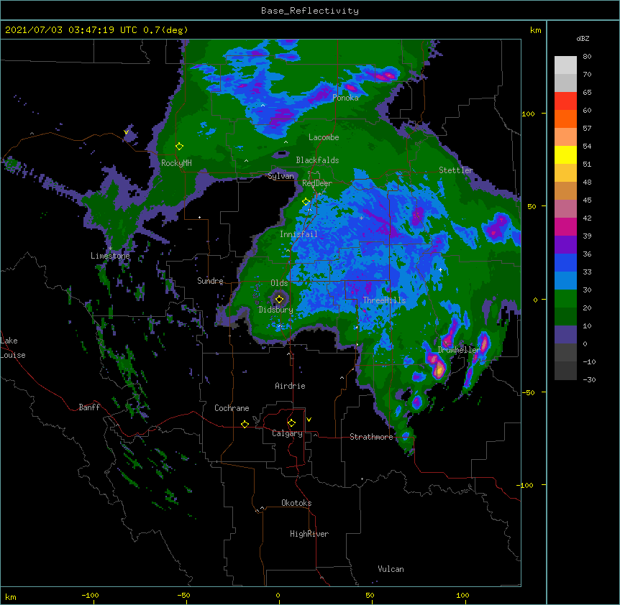Select the Lacombe city label
Screen dimensions: 620x605
[x=324, y=137]
